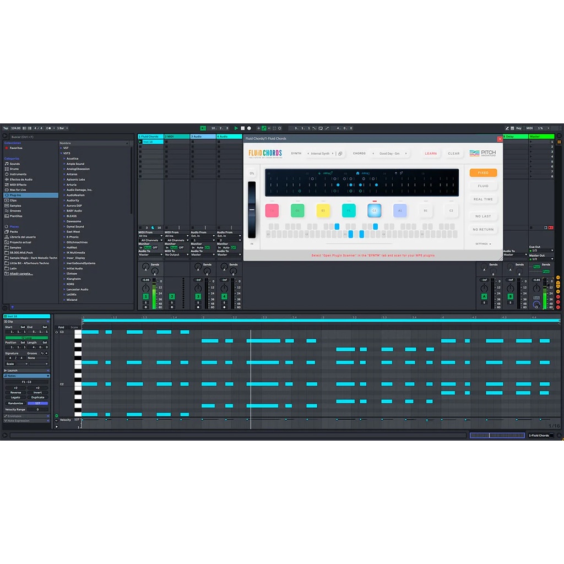Click the yellow E1 chord pad
This screenshot has height=564, width=564.
323,210
